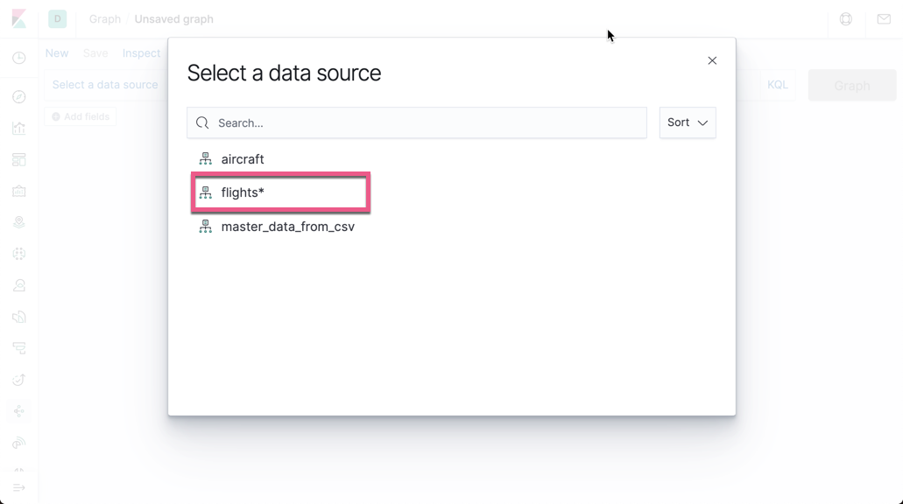Image resolution: width=903 pixels, height=504 pixels.
Task: Open Machine Learning sidebar icon
Action: pyautogui.click(x=19, y=254)
